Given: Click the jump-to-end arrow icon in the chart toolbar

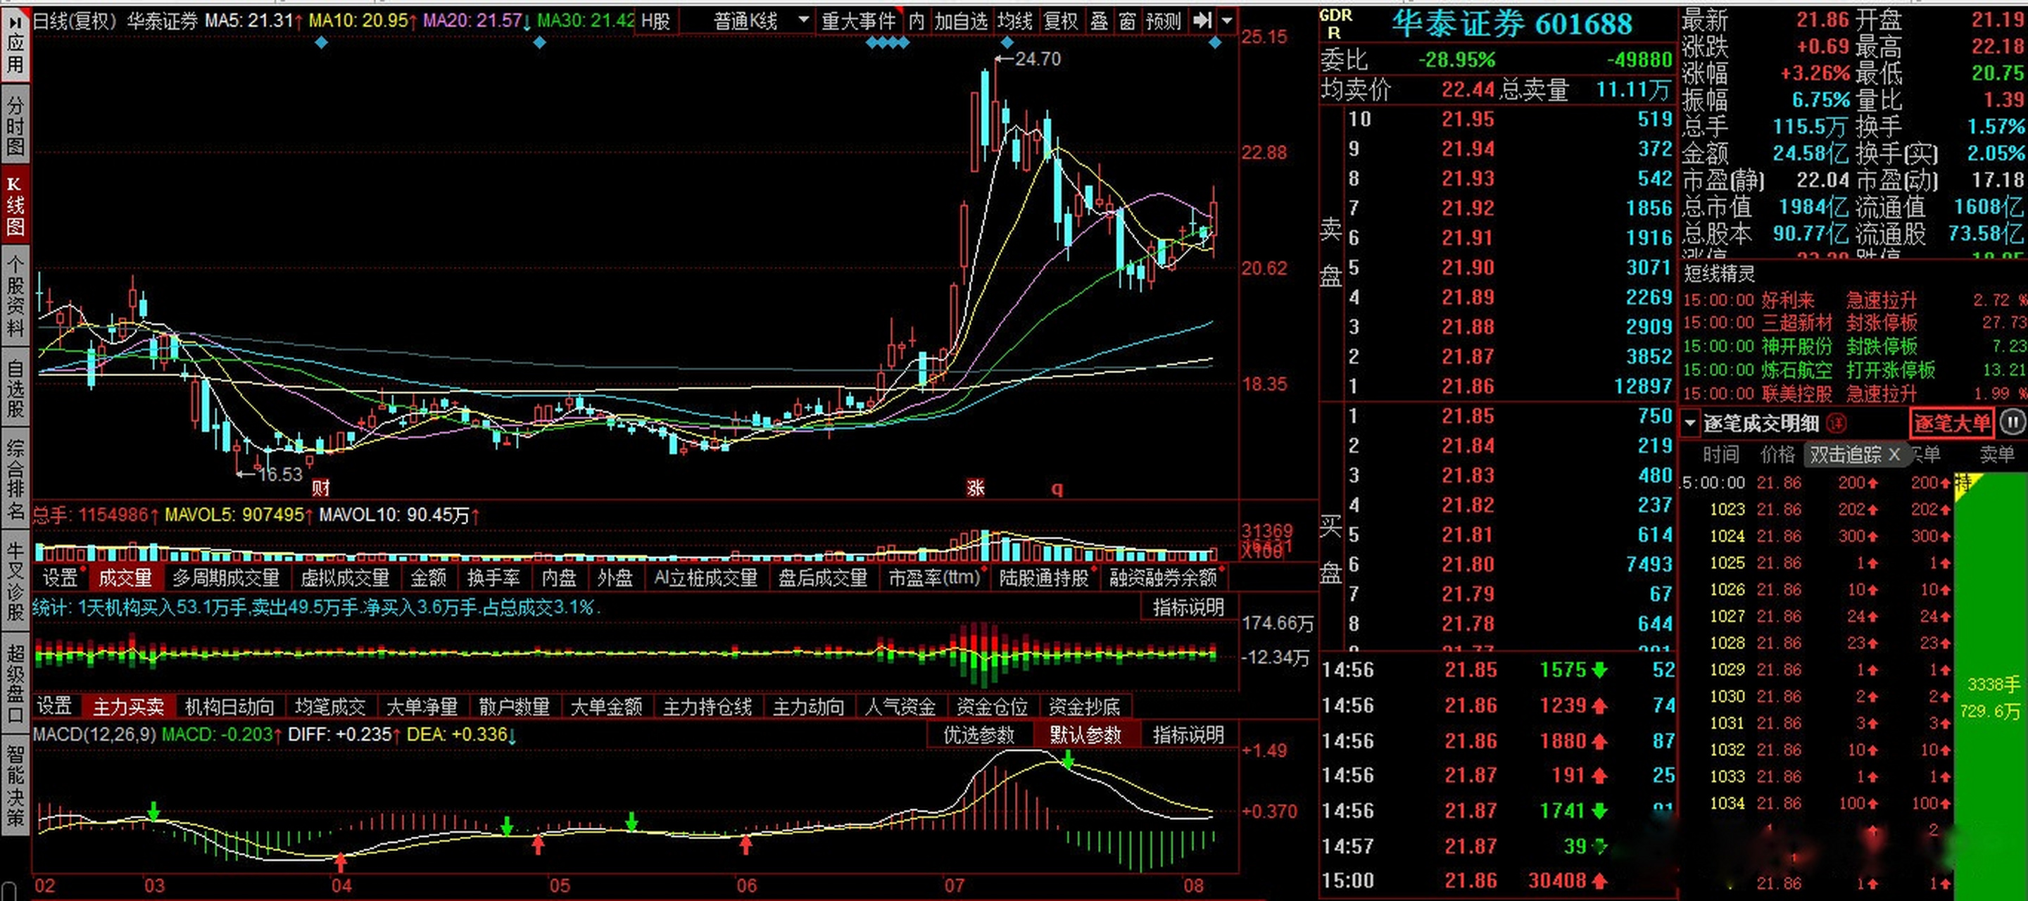Looking at the screenshot, I should pos(1202,21).
